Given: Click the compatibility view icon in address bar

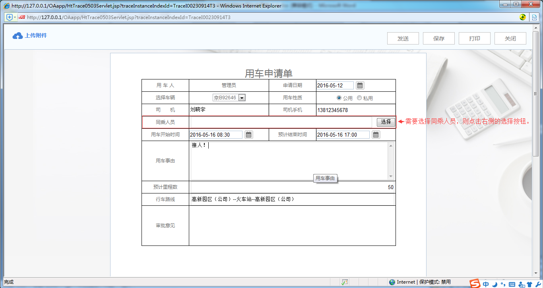Looking at the screenshot, I should click(x=22, y=17).
